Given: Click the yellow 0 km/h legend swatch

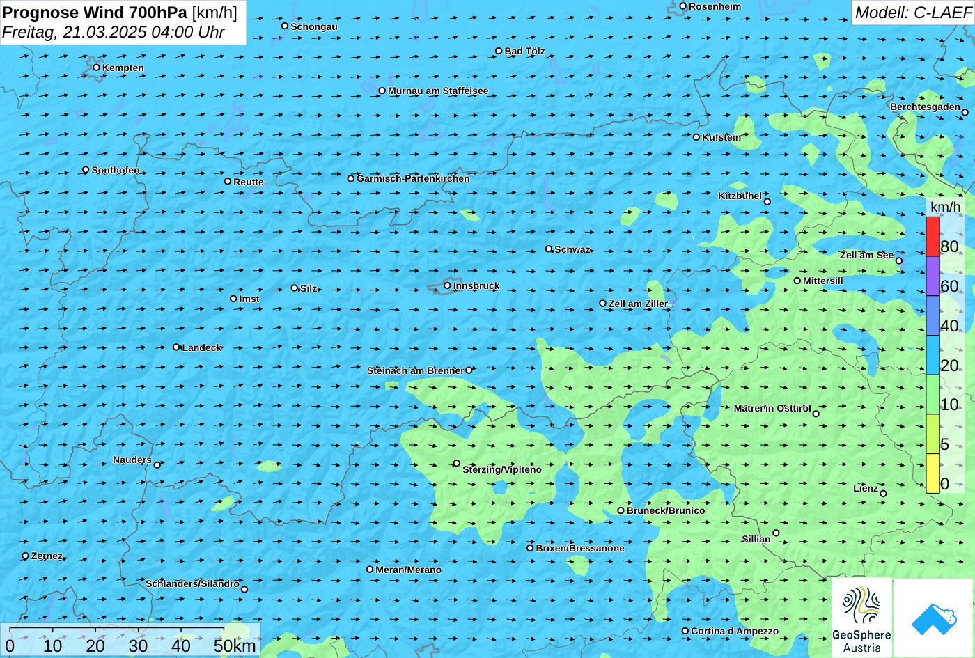Looking at the screenshot, I should (x=933, y=473).
